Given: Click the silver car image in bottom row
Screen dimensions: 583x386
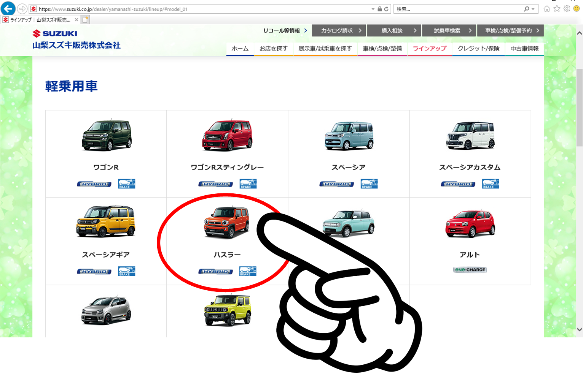Looking at the screenshot, I should coord(106,311).
